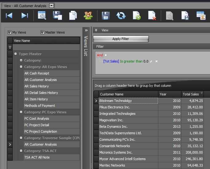Open the AR Item History view
The height and width of the screenshot is (169, 210).
coord(52,99)
